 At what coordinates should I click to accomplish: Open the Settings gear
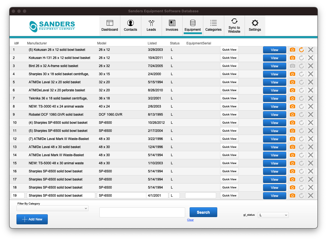(x=255, y=26)
